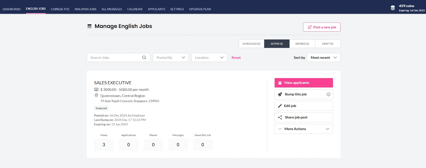
Task: Click the location pin icon near Queenstown
Action: click(96, 96)
